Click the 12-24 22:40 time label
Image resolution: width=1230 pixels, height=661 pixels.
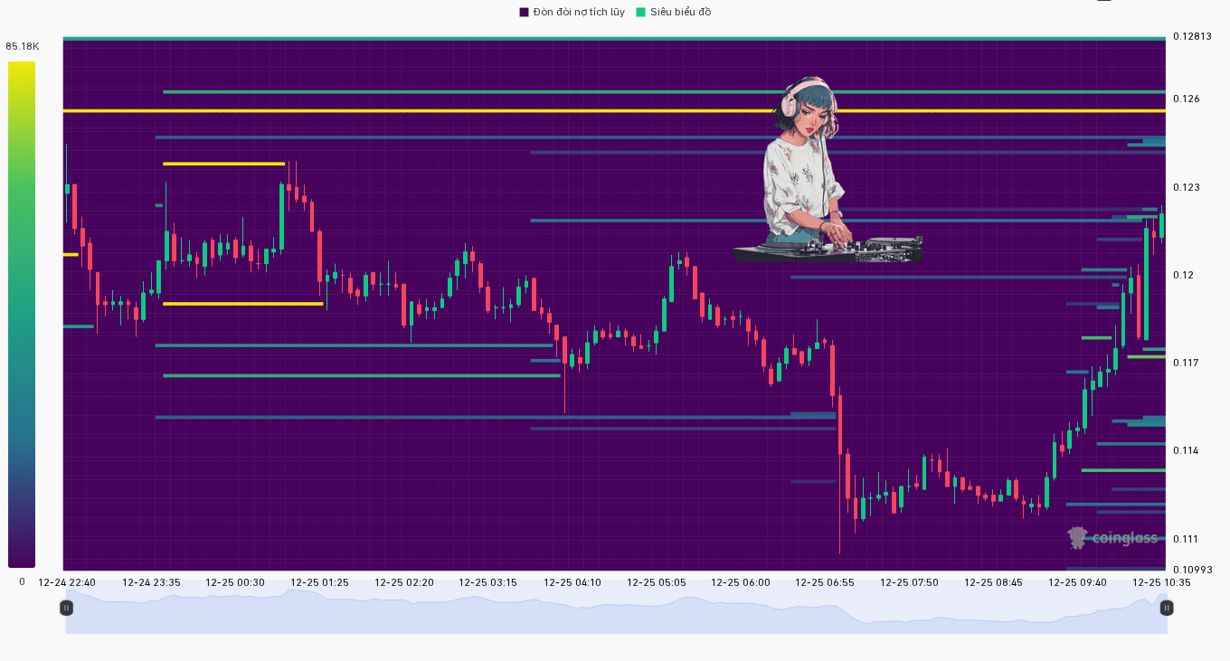pos(67,582)
